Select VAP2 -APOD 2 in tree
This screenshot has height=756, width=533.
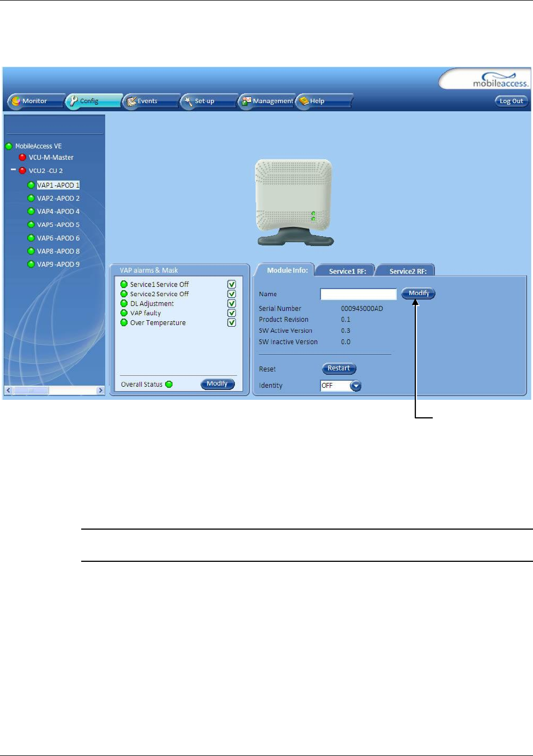[x=58, y=198]
